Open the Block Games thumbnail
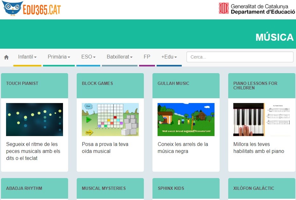 click(110, 120)
